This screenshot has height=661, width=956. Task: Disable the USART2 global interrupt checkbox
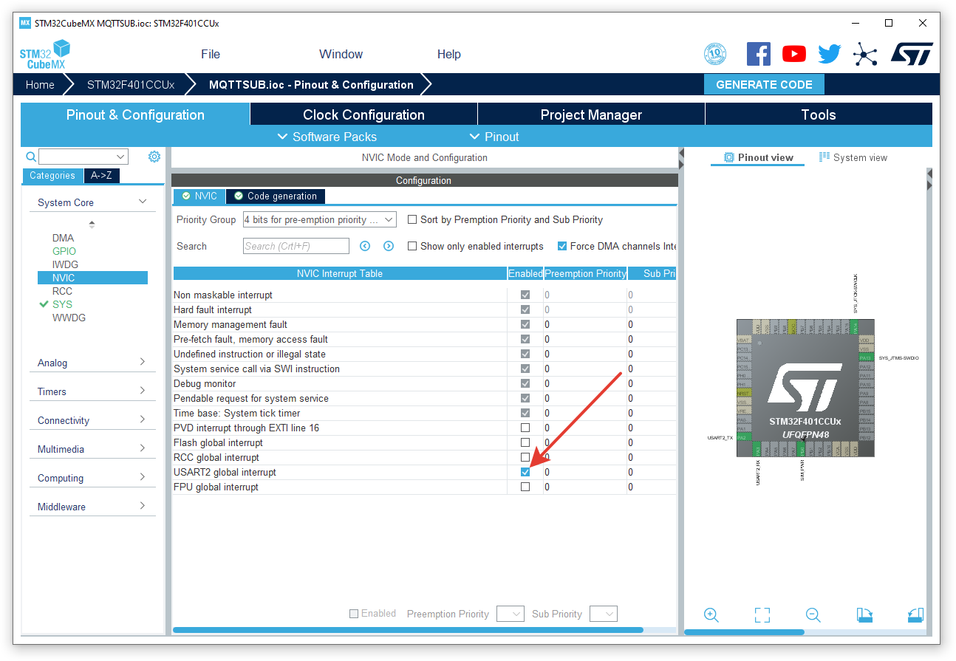525,472
